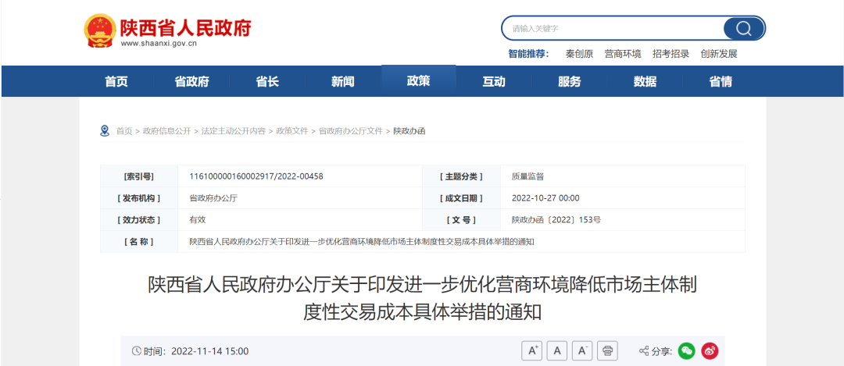Image resolution: width=844 pixels, height=366 pixels.
Task: Open the 服务 navigation tab
Action: (570, 82)
